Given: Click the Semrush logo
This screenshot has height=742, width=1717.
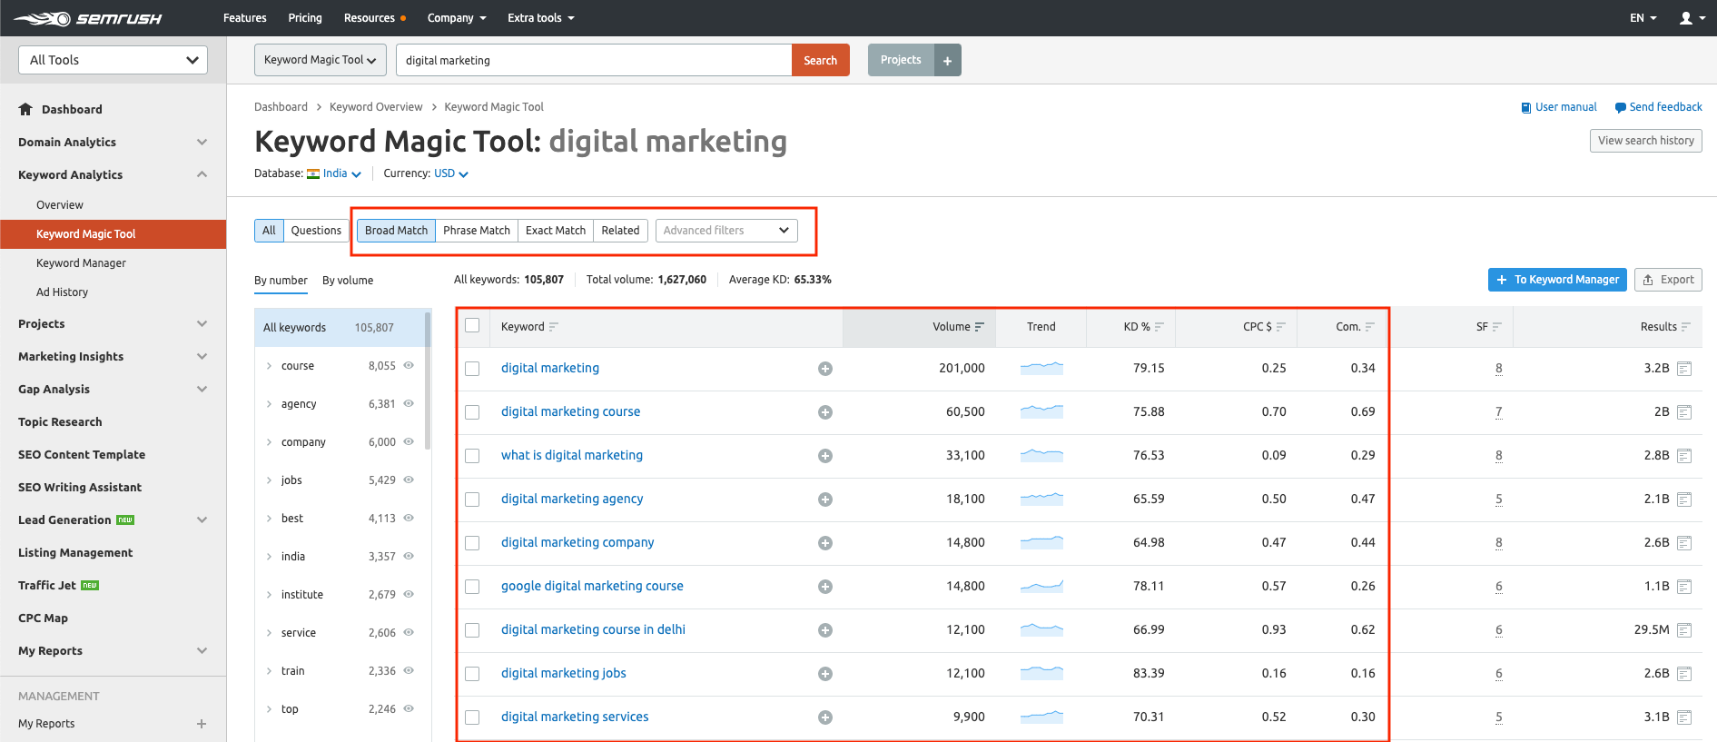Looking at the screenshot, I should coord(88,18).
